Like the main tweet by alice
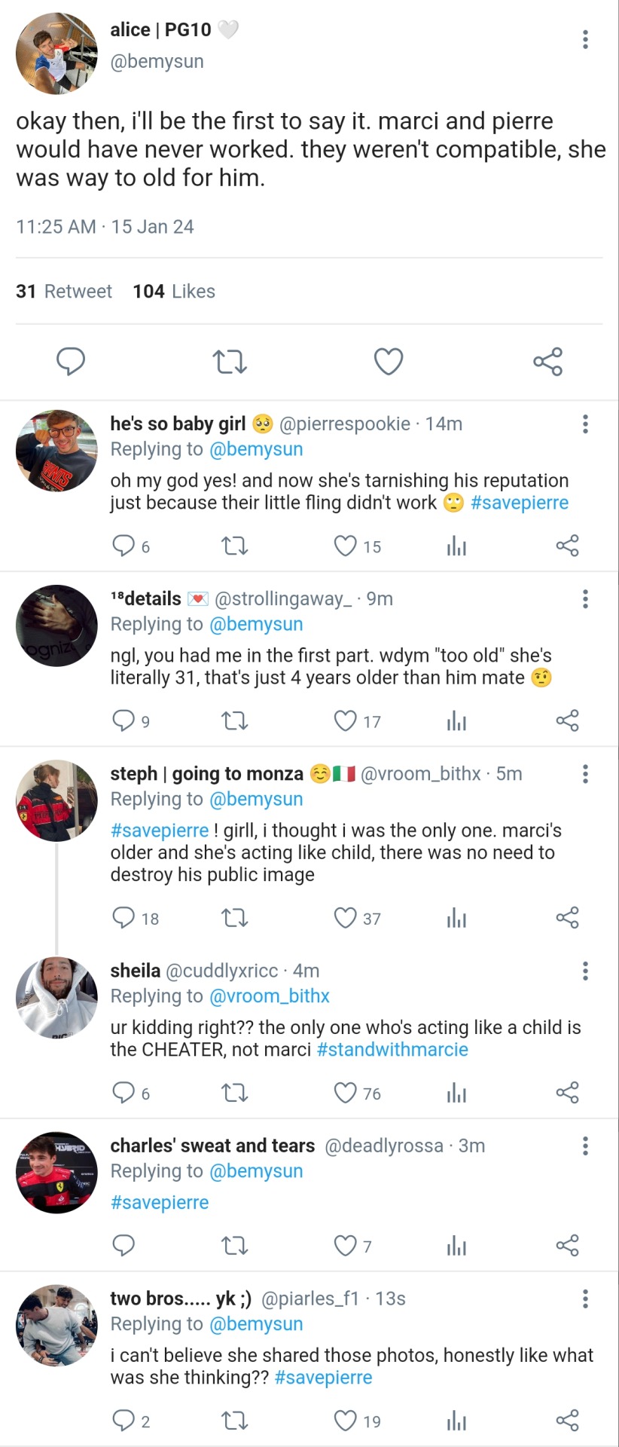 pyautogui.click(x=389, y=362)
